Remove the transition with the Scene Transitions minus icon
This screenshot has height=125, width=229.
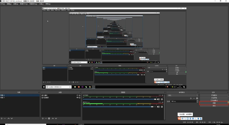pyautogui.click(x=194, y=98)
